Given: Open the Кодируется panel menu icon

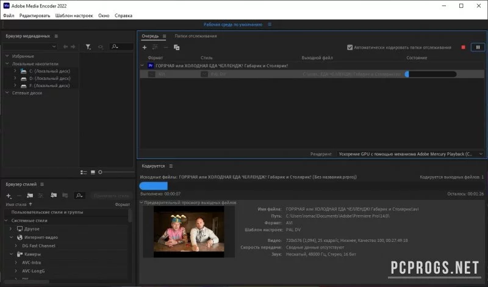Looking at the screenshot, I should (171, 166).
